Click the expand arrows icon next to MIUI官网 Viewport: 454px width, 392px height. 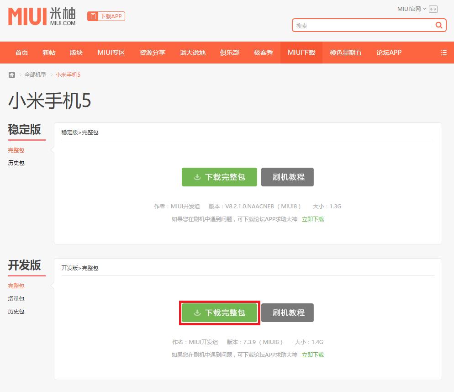tap(433, 9)
